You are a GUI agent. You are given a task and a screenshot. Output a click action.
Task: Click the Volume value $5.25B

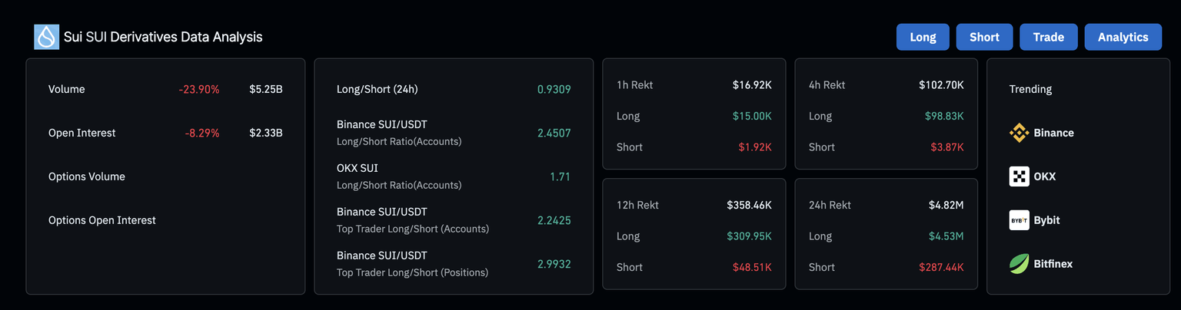[x=266, y=89]
